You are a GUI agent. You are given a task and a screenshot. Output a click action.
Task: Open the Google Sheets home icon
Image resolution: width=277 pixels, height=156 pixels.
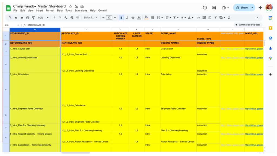8,8
